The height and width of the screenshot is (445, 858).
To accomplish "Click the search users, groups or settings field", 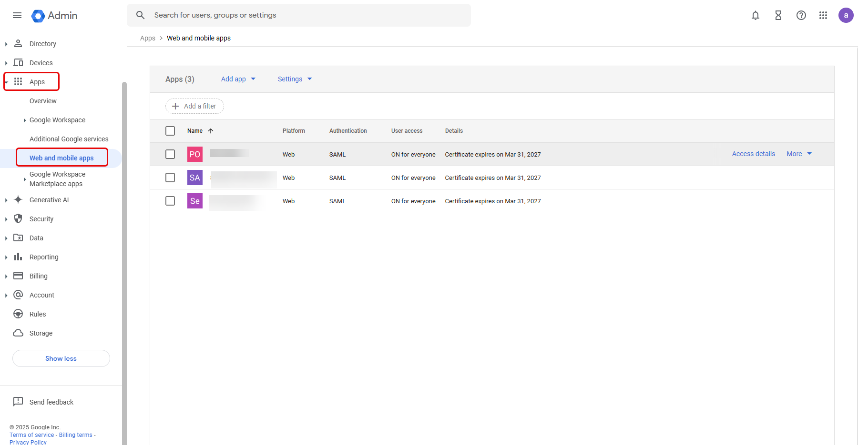I will point(305,15).
